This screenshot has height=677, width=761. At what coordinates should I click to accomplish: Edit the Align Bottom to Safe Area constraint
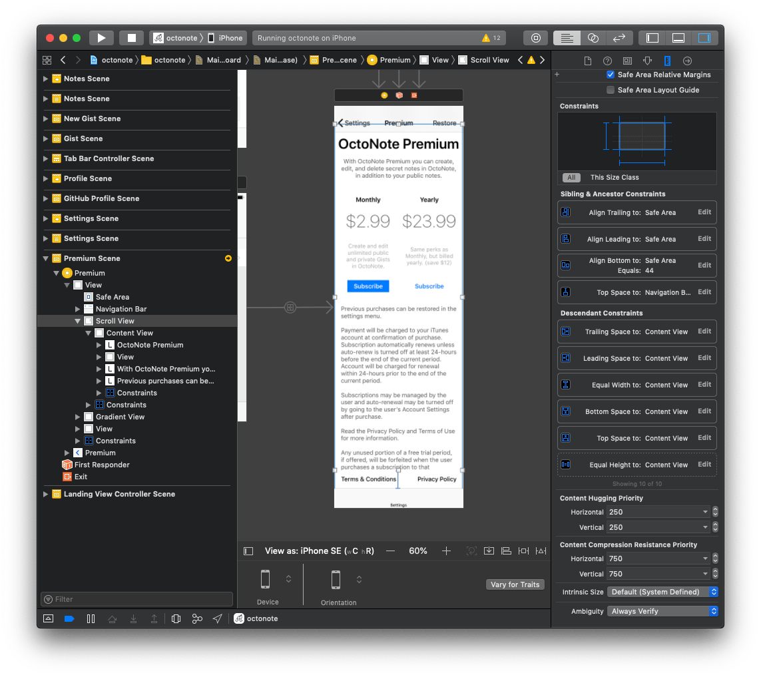(704, 266)
